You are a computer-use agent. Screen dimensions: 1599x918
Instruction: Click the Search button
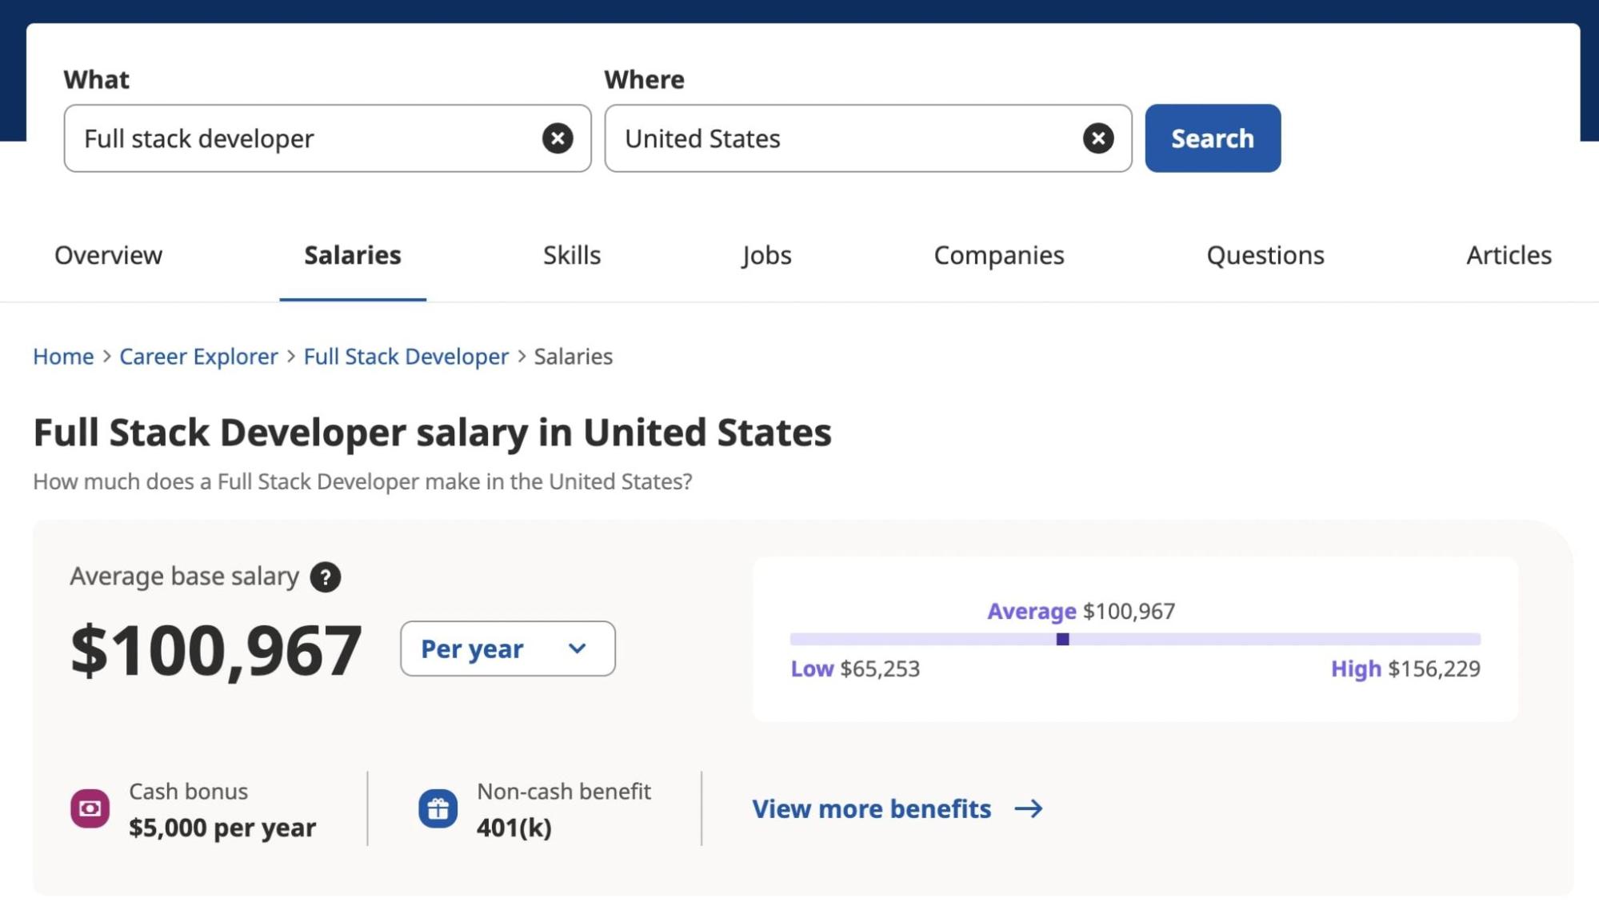[x=1212, y=138]
